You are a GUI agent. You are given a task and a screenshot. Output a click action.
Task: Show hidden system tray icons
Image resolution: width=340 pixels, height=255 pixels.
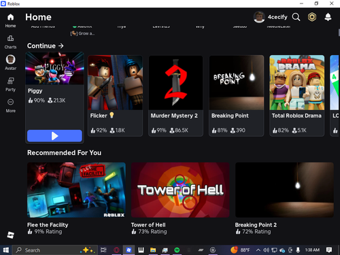point(258,250)
